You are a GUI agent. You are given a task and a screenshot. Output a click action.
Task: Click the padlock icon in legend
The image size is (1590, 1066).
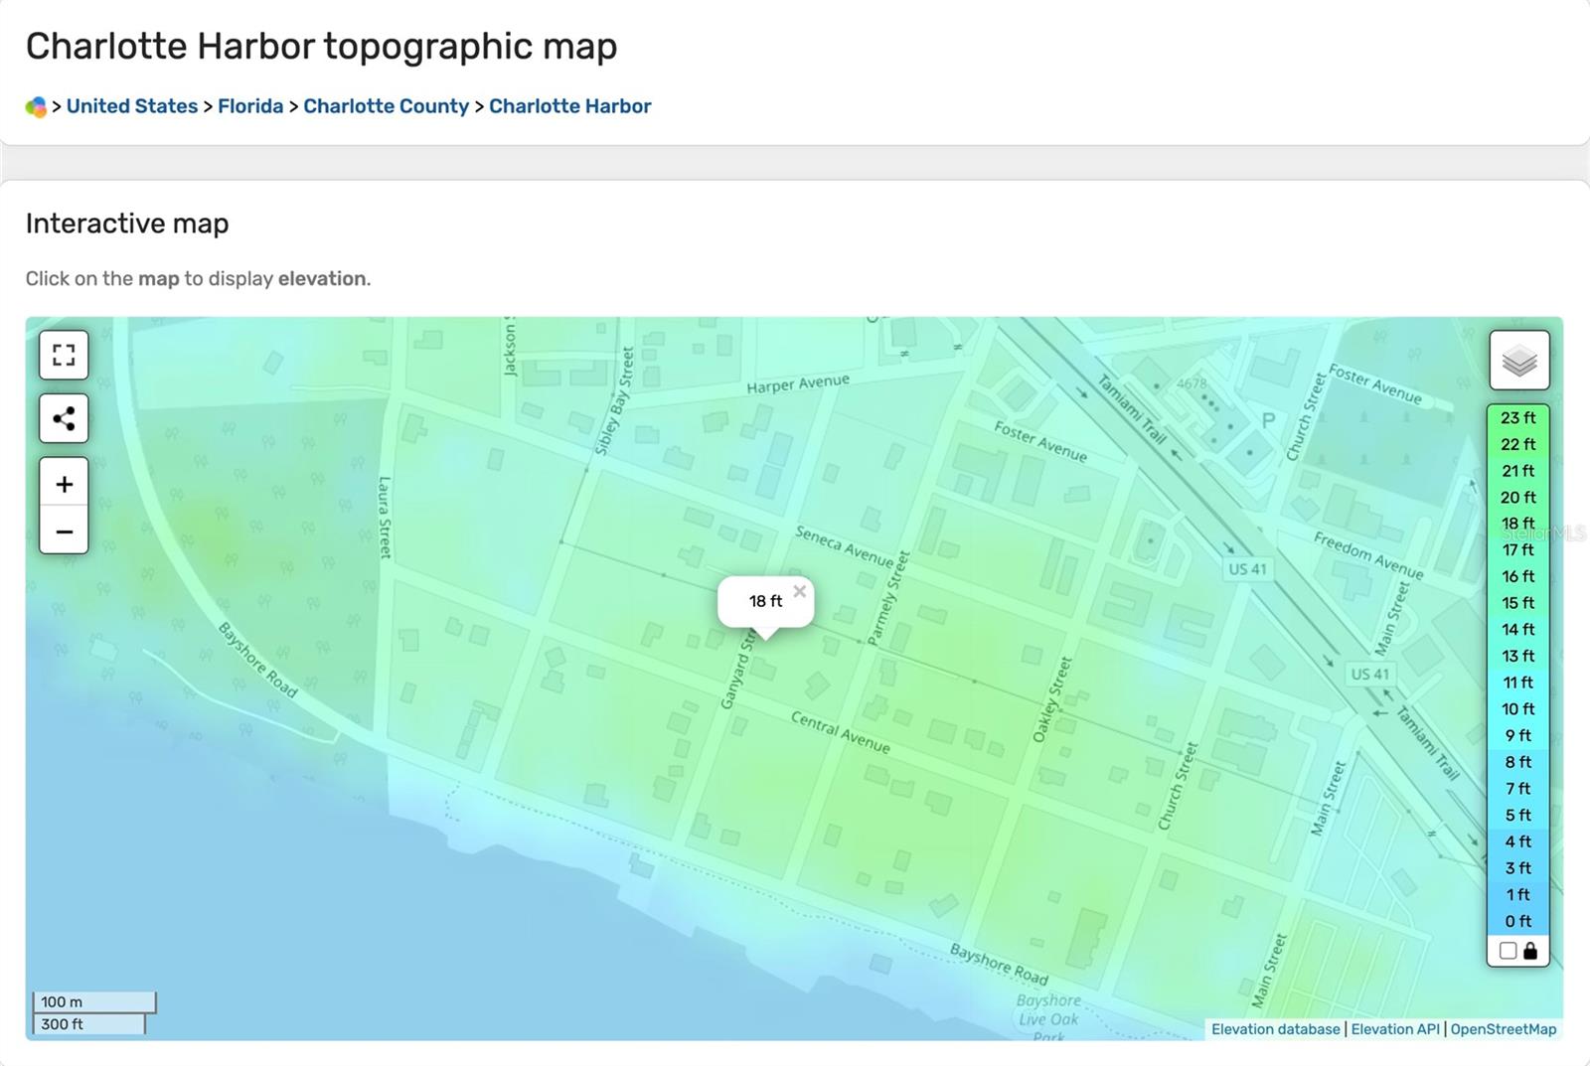pos(1530,951)
